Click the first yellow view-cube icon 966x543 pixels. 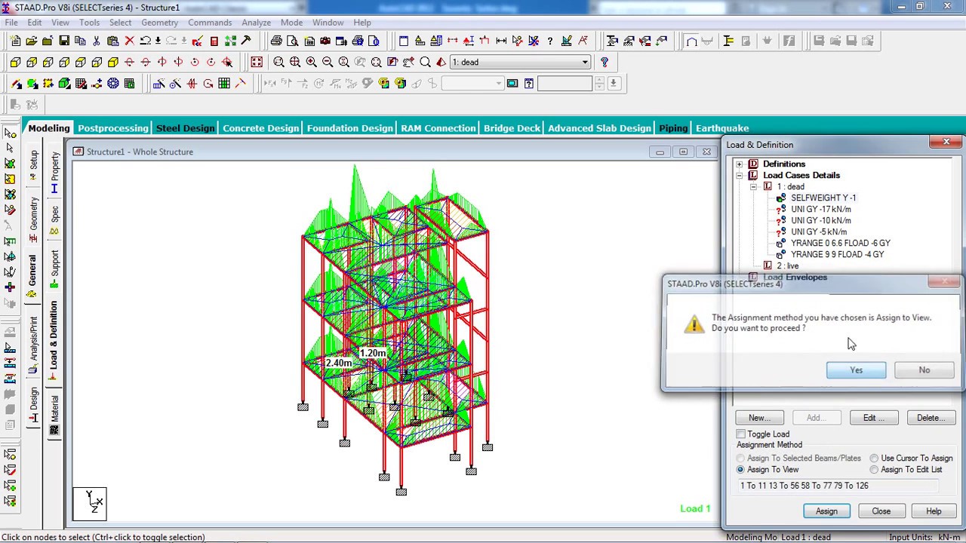click(15, 62)
